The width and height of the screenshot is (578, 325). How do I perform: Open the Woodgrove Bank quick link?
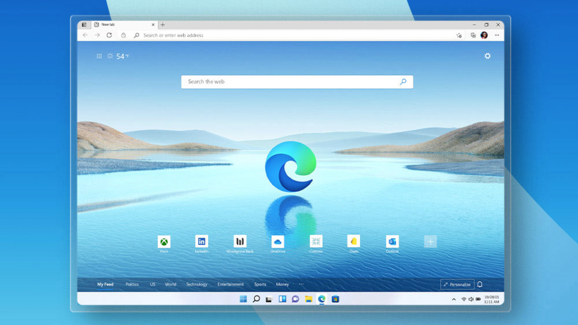240,244
